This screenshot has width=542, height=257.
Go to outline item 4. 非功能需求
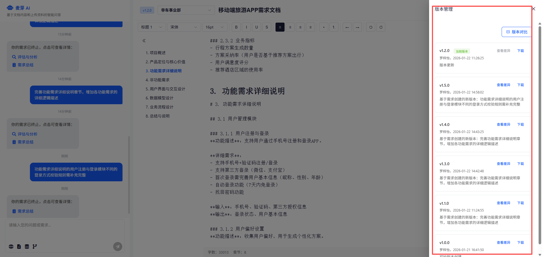[x=158, y=80]
